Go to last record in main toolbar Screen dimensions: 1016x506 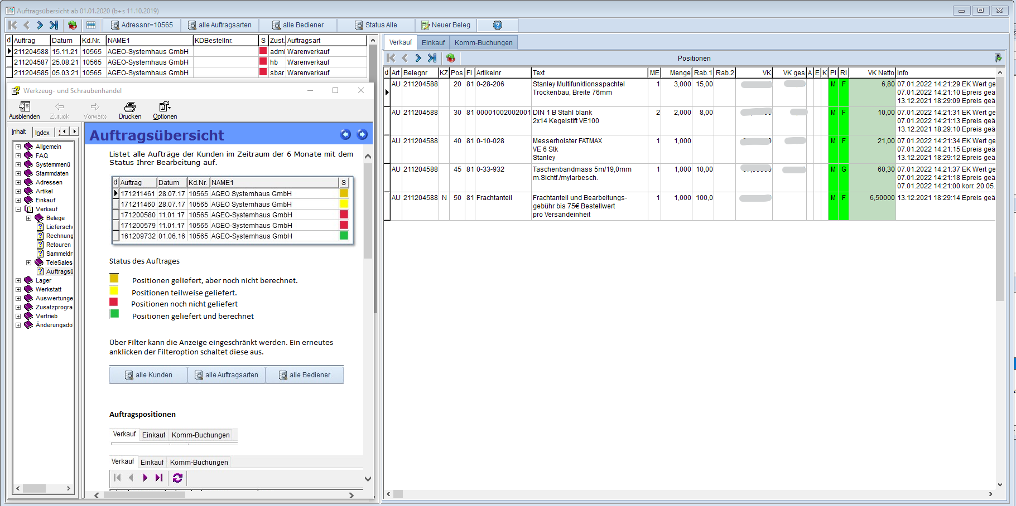[x=54, y=25]
